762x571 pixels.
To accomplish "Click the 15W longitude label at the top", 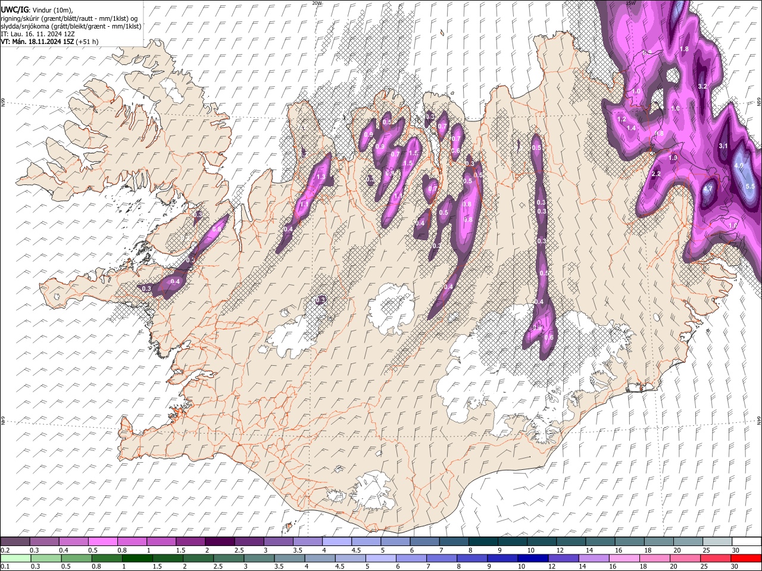I will coord(631,3).
